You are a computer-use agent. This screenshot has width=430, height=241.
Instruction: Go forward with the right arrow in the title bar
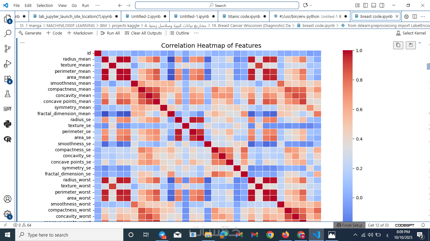click(128, 5)
